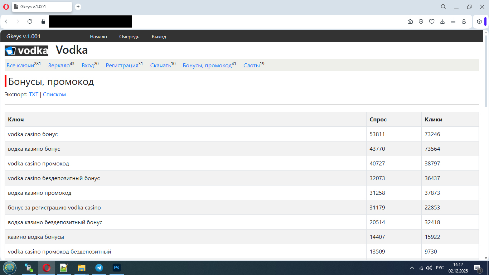Open Easy Setup sliders icon
Screen dimensions: 489x275
click(453, 21)
